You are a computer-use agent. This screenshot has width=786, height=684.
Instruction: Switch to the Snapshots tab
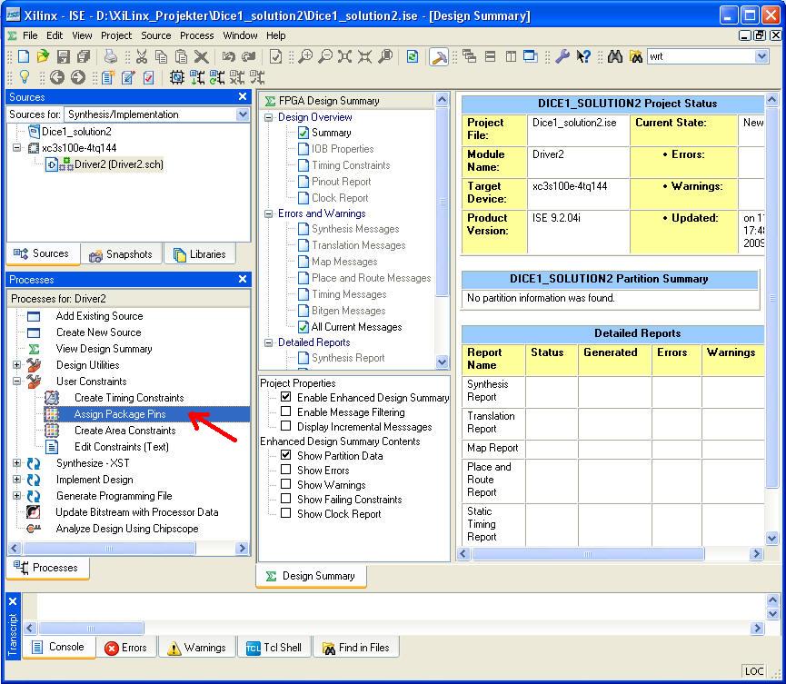(121, 254)
